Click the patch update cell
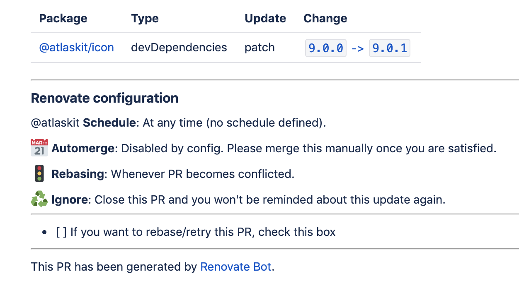519x293 pixels. coord(259,48)
